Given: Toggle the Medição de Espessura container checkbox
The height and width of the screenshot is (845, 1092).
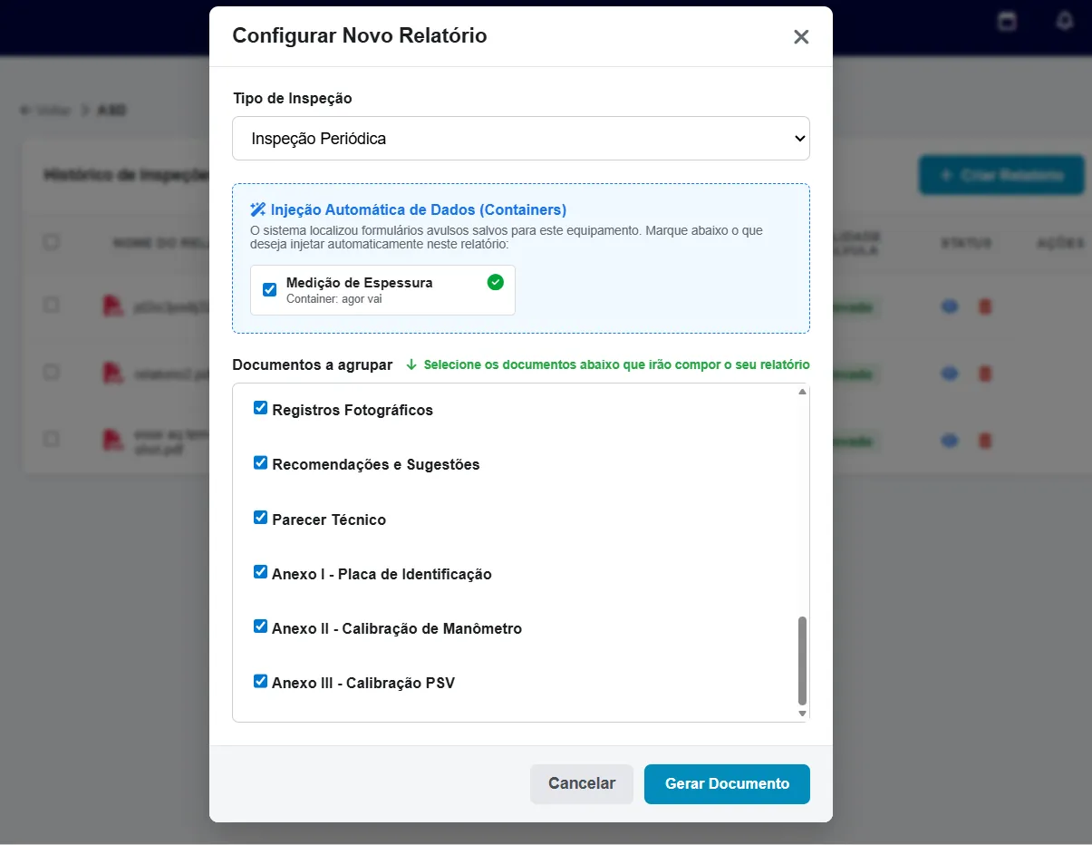Looking at the screenshot, I should coord(269,290).
